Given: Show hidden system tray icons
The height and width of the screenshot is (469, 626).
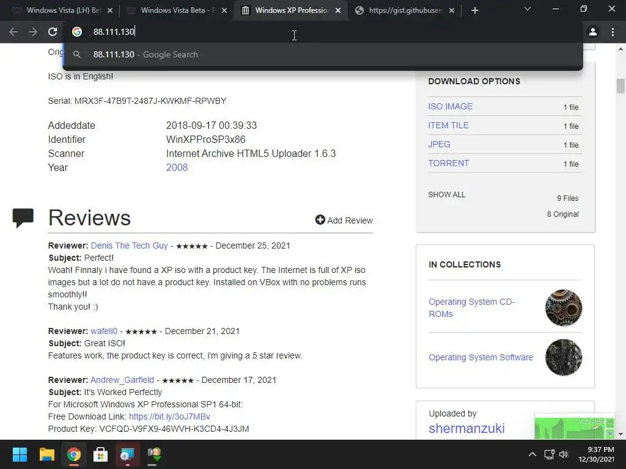Looking at the screenshot, I should [x=532, y=454].
